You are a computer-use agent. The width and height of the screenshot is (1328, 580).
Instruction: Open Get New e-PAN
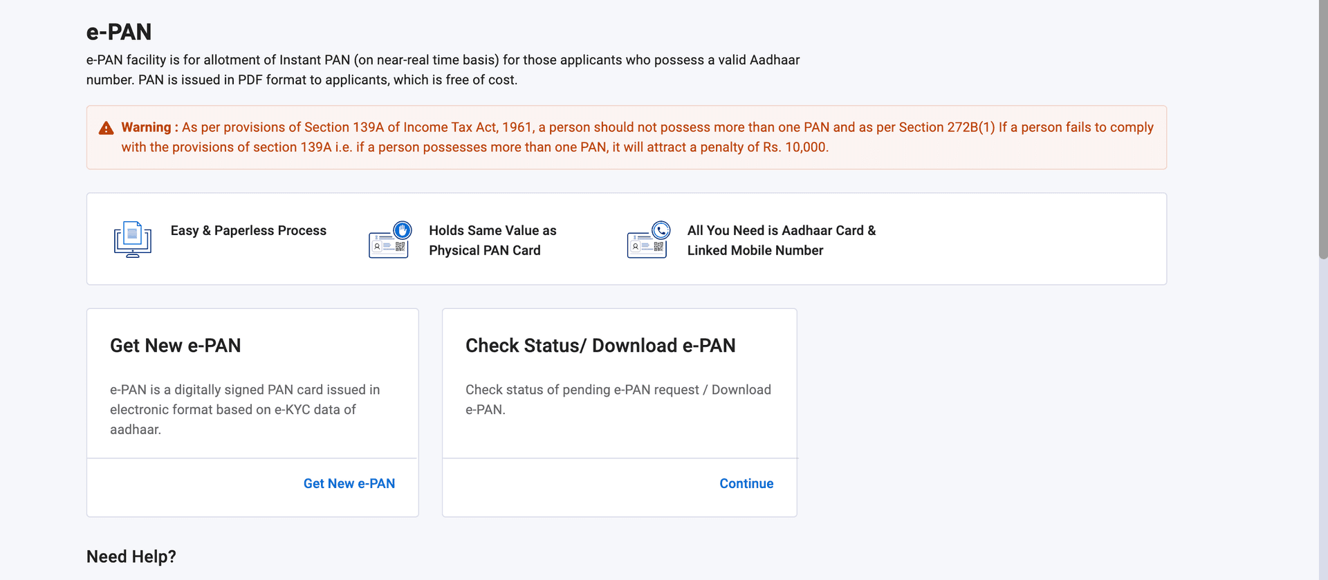pos(349,483)
